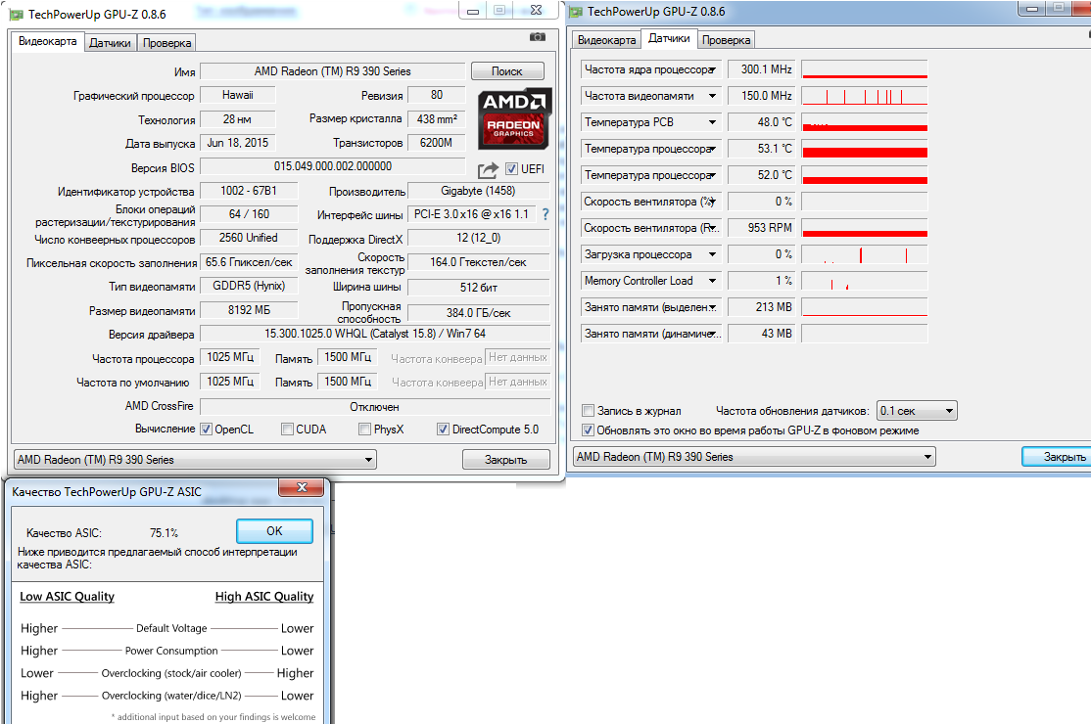Click the '12 (12_0)' DirectX support value
The height and width of the screenshot is (724, 1091).
[x=479, y=238]
